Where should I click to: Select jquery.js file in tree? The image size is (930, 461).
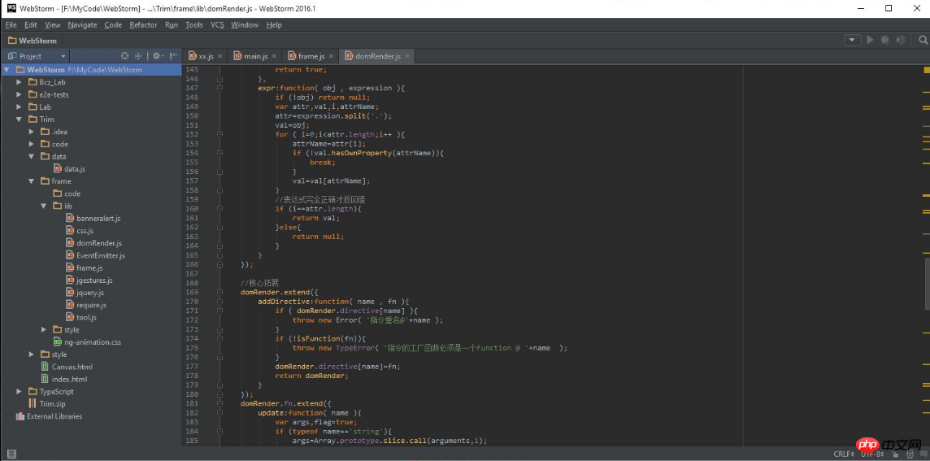85,293
